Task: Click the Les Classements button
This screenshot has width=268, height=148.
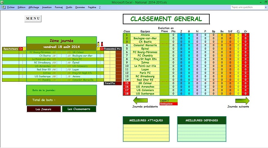Action: 79,109
